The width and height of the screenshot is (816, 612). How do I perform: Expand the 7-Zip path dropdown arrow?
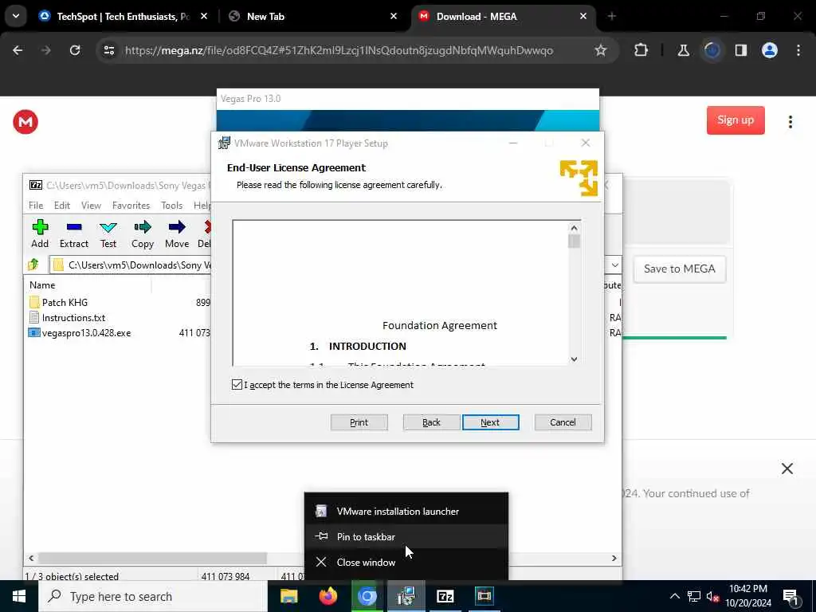(x=614, y=265)
